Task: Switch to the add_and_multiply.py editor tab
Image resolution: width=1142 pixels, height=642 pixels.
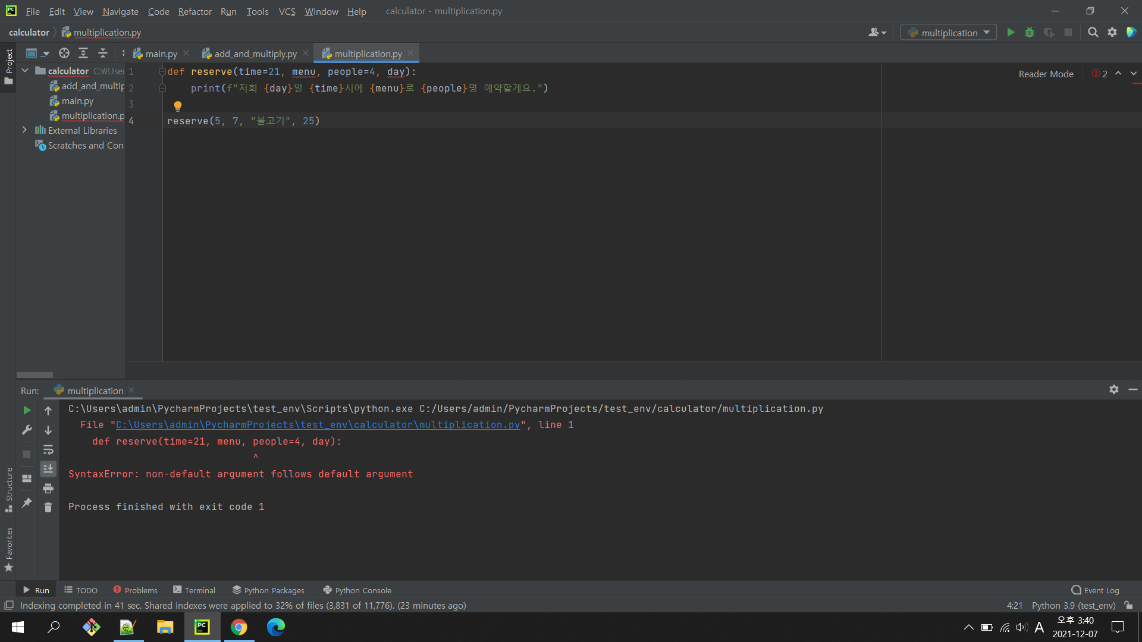Action: click(255, 53)
